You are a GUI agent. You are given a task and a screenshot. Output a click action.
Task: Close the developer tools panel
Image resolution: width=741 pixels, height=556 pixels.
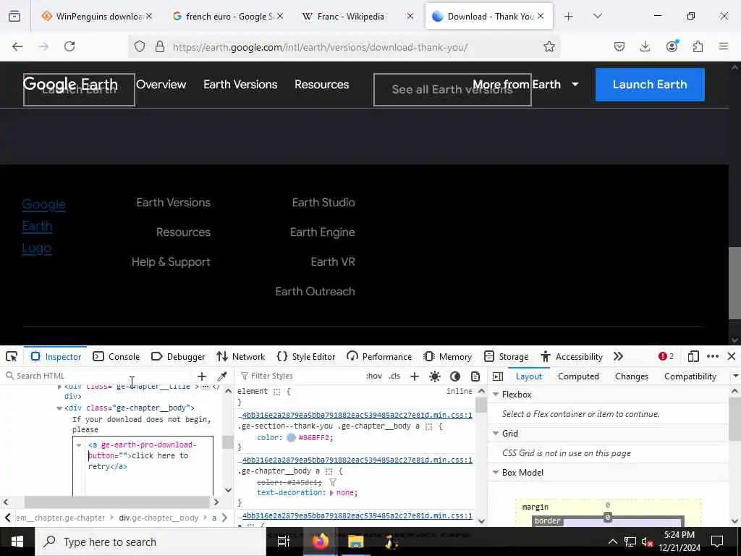(x=731, y=356)
